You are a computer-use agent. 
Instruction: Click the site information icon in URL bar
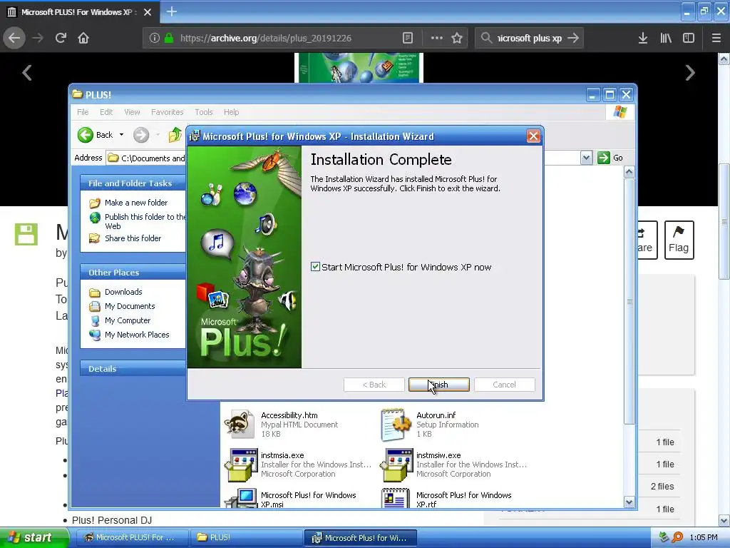click(155, 38)
